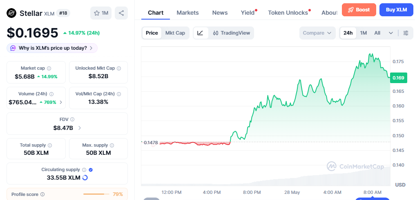Image resolution: width=415 pixels, height=200 pixels.
Task: Open the Markets tab
Action: (187, 13)
